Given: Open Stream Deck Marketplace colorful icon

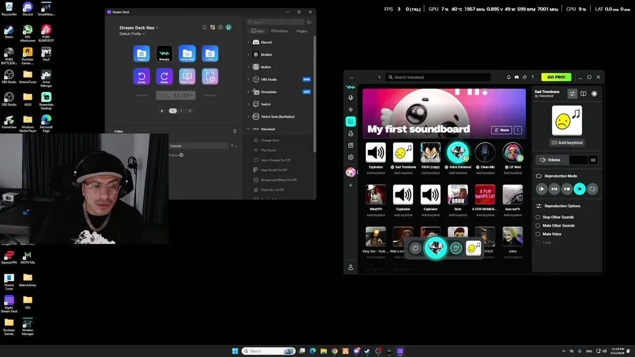Looking at the screenshot, I should 212,27.
